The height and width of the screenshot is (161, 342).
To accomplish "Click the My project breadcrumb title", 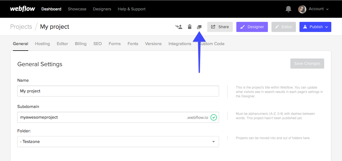I will click(55, 27).
